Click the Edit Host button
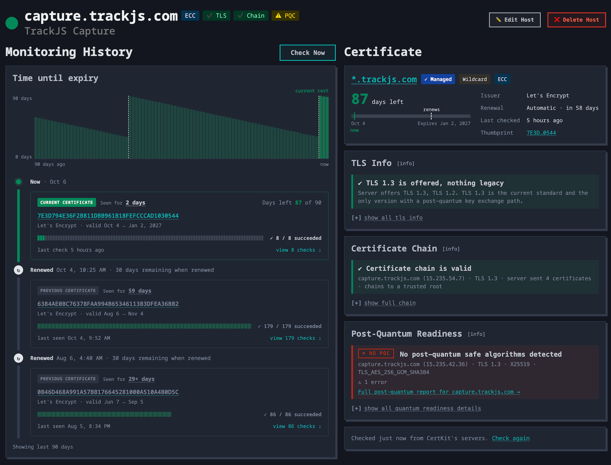Image resolution: width=611 pixels, height=465 pixels. coord(515,20)
